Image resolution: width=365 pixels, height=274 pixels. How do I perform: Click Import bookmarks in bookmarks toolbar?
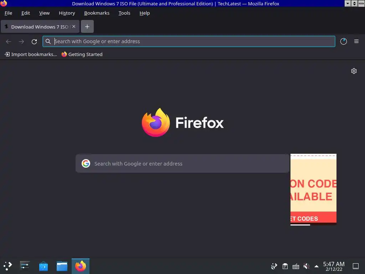(31, 54)
